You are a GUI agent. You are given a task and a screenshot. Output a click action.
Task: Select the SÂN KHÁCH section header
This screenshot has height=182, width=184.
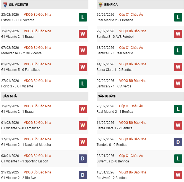pyautogui.click(x=107, y=96)
